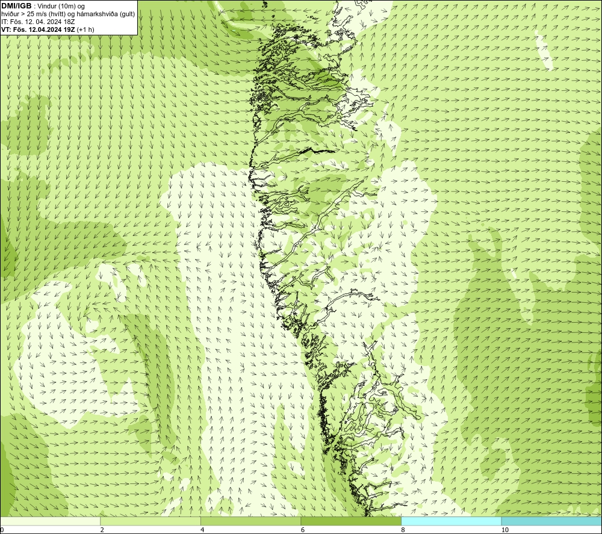
Task: Click the teal legend swatch above 10 m/s
Action: point(551,521)
